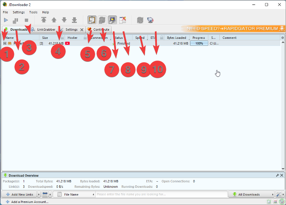
Task: Sort by the Progress column header
Action: coord(199,38)
